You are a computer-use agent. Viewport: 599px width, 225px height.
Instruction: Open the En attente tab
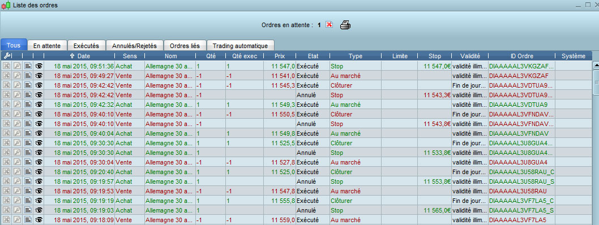click(47, 46)
